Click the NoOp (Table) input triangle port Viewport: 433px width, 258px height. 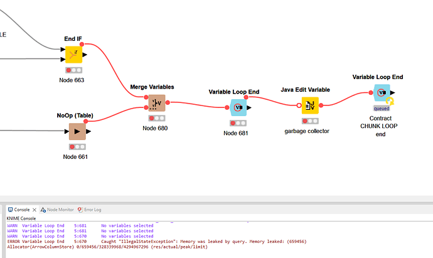tap(67, 131)
